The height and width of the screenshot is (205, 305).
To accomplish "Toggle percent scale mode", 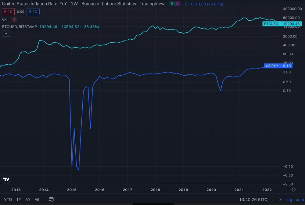I will [x=280, y=200].
